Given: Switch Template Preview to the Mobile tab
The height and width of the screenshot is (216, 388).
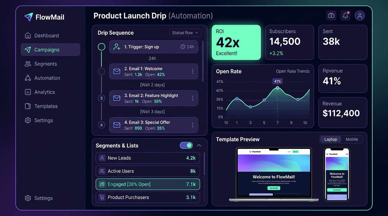Looking at the screenshot, I should pos(352,139).
